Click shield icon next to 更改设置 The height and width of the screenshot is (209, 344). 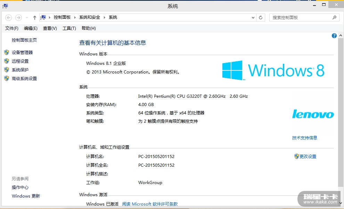297,156
